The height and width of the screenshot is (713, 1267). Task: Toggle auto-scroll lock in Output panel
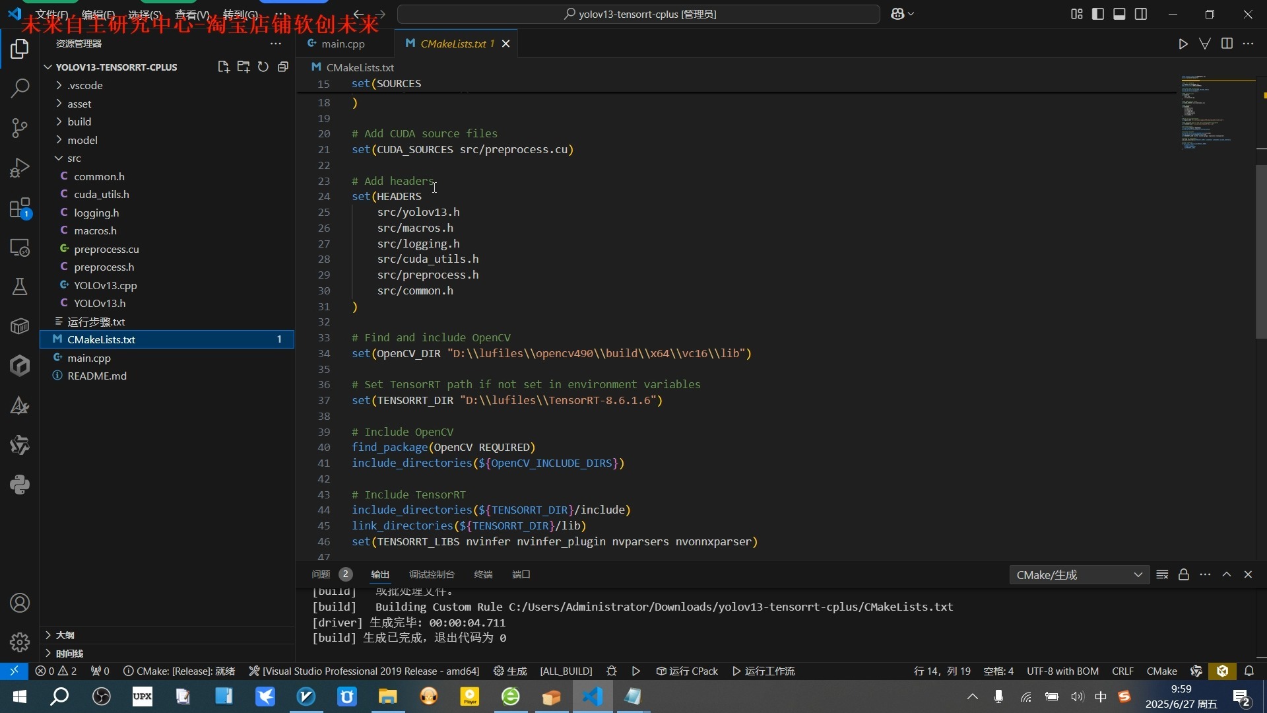1183,574
